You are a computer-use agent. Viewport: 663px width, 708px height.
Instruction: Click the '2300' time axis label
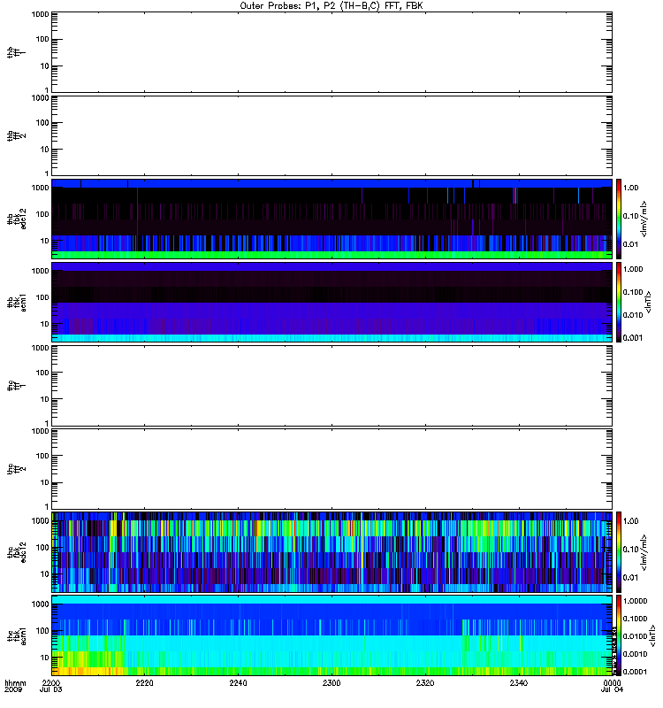331,682
